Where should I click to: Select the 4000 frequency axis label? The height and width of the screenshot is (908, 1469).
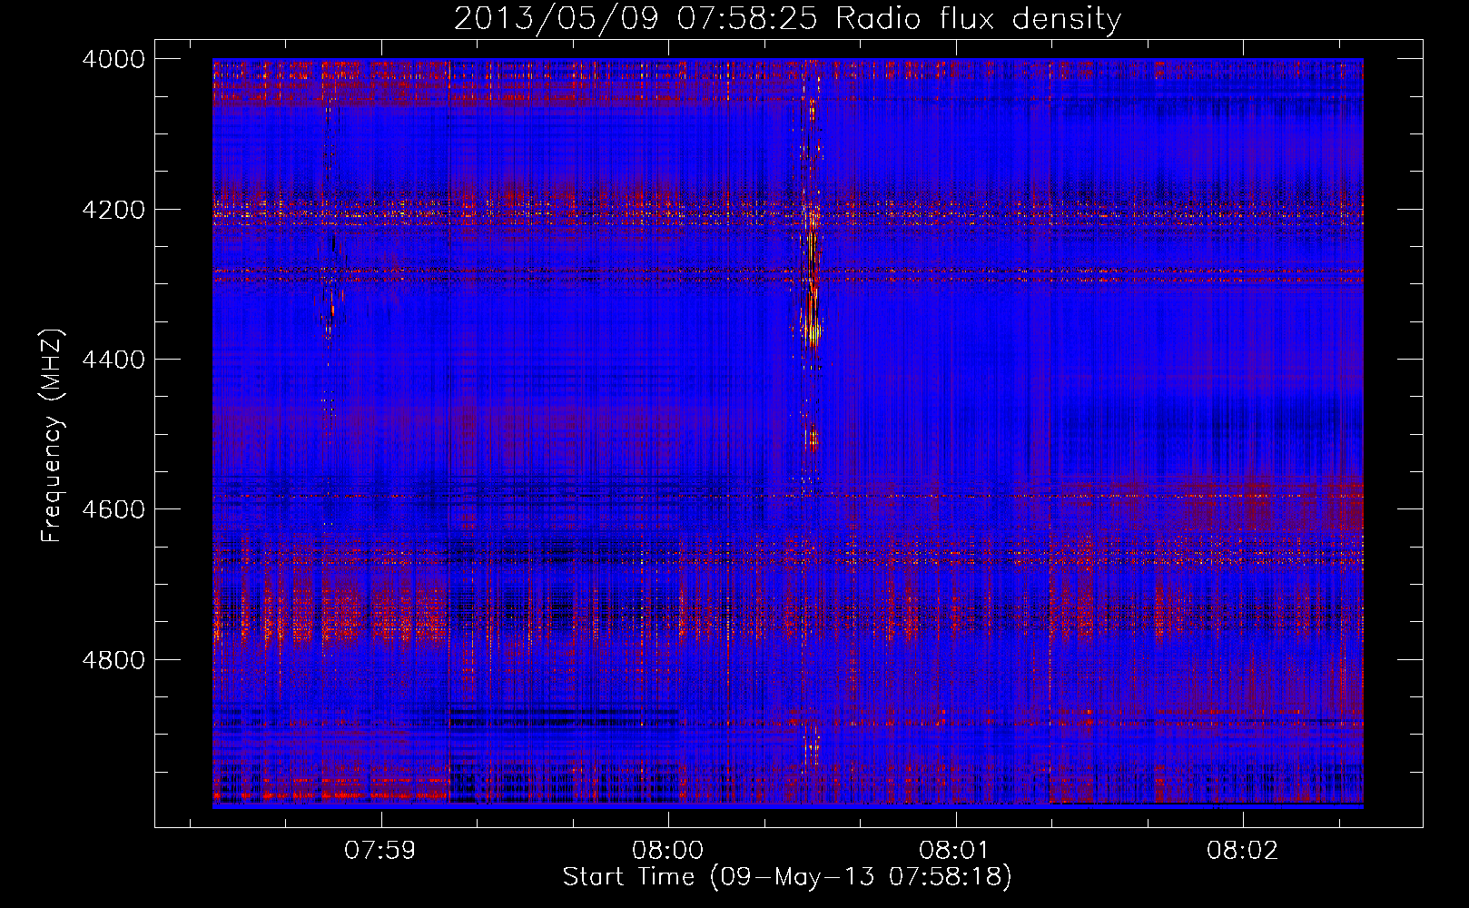(x=113, y=59)
